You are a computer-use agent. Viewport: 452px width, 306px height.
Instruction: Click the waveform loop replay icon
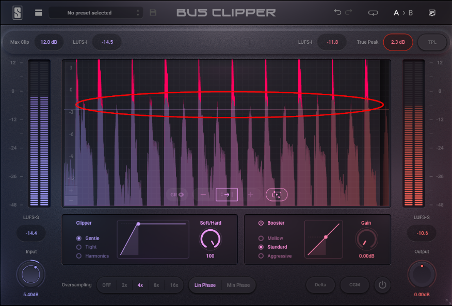click(276, 195)
